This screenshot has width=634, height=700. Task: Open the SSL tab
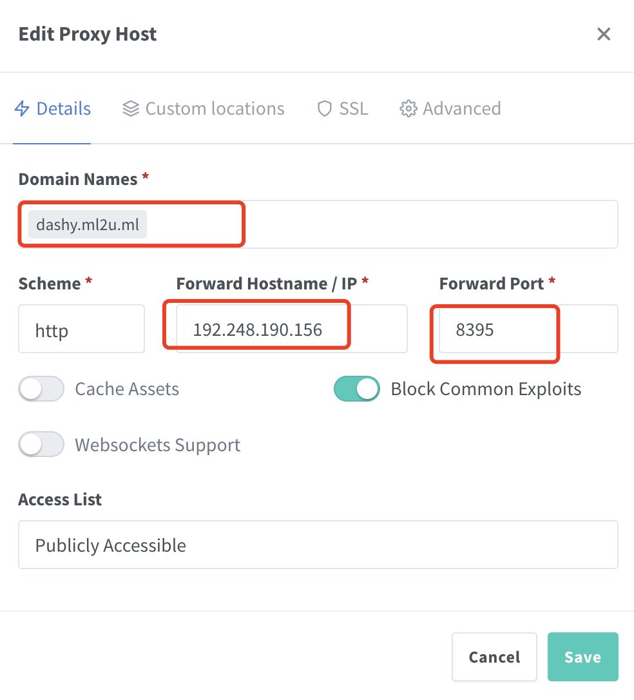[x=354, y=109]
